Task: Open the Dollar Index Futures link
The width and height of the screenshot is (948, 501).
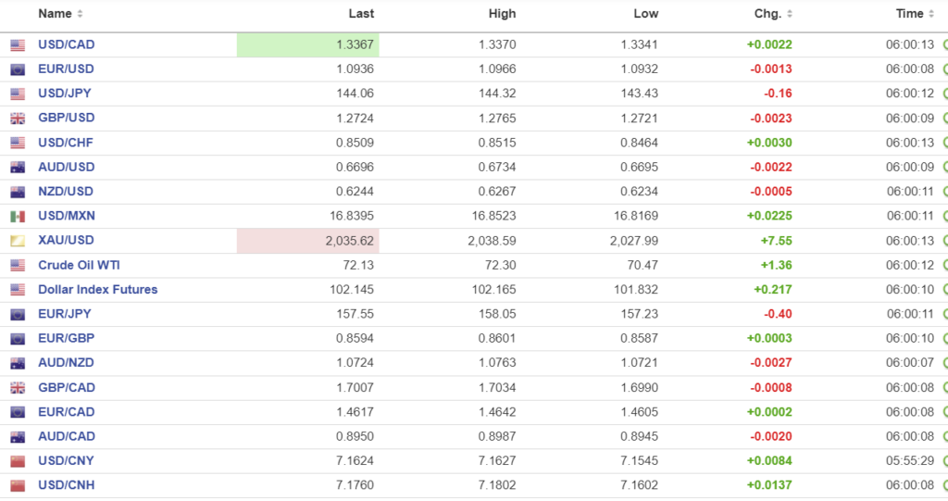Action: tap(97, 290)
